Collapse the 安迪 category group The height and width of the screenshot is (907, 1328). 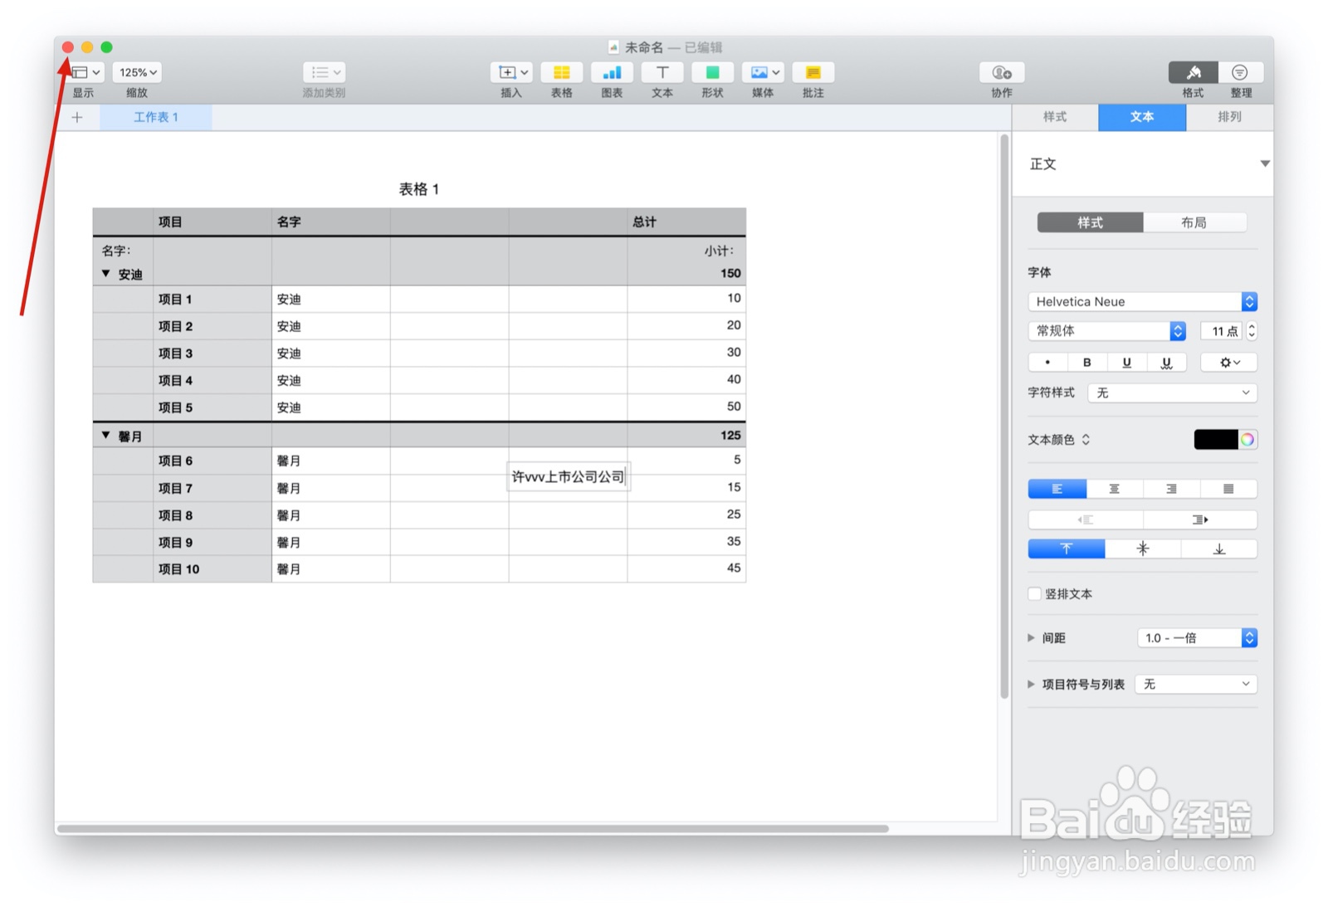tap(105, 273)
